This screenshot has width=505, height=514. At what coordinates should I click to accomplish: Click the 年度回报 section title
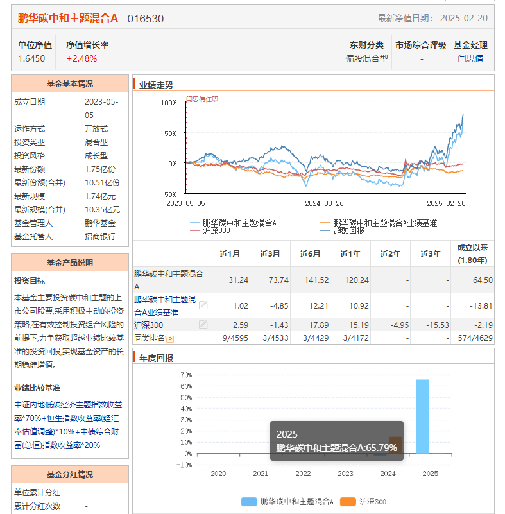pyautogui.click(x=156, y=358)
